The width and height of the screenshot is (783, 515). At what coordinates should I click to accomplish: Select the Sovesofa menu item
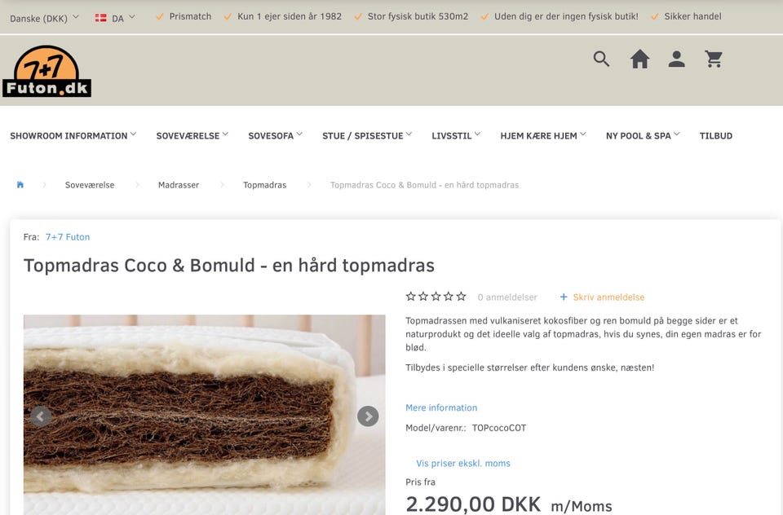point(275,136)
